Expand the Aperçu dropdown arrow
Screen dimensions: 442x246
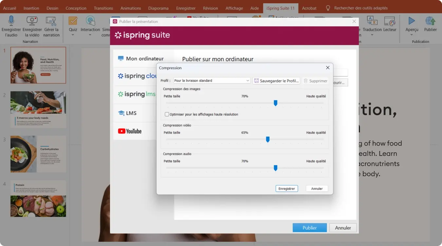click(412, 35)
